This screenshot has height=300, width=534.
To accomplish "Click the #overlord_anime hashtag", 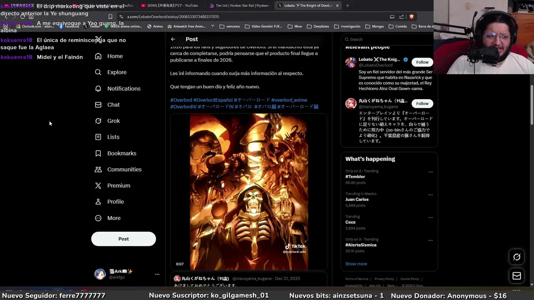I will point(289,100).
